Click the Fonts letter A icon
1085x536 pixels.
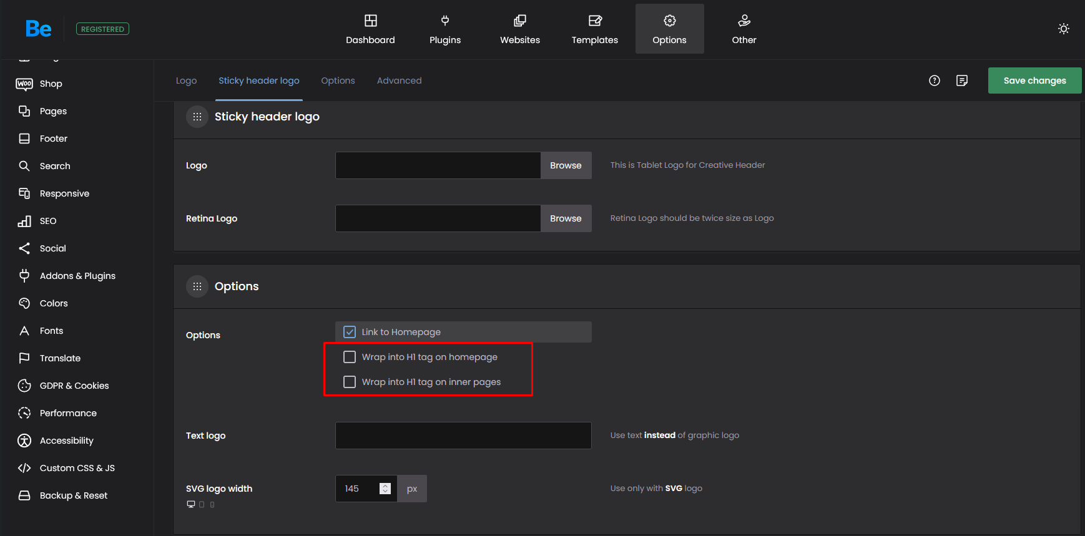pos(24,331)
